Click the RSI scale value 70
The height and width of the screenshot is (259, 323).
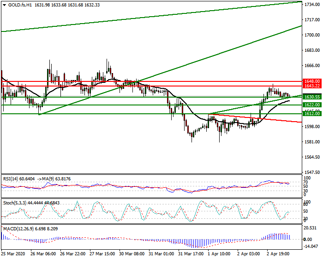[x=306, y=182]
